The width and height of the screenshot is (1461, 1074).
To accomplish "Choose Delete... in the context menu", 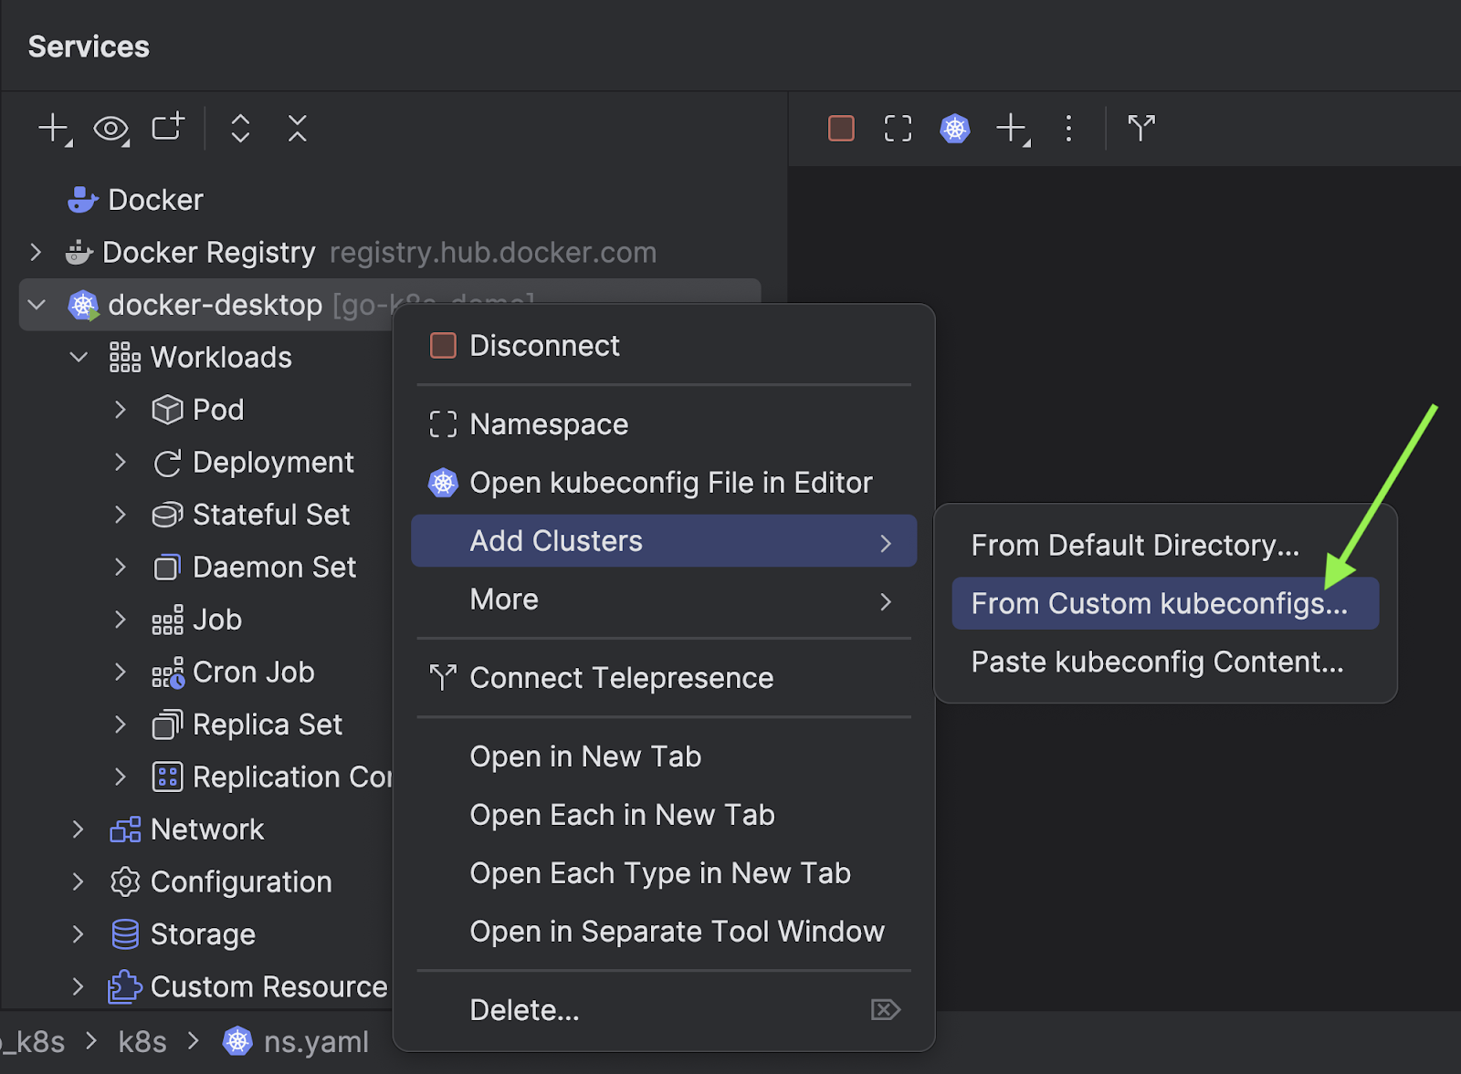I will [664, 1010].
